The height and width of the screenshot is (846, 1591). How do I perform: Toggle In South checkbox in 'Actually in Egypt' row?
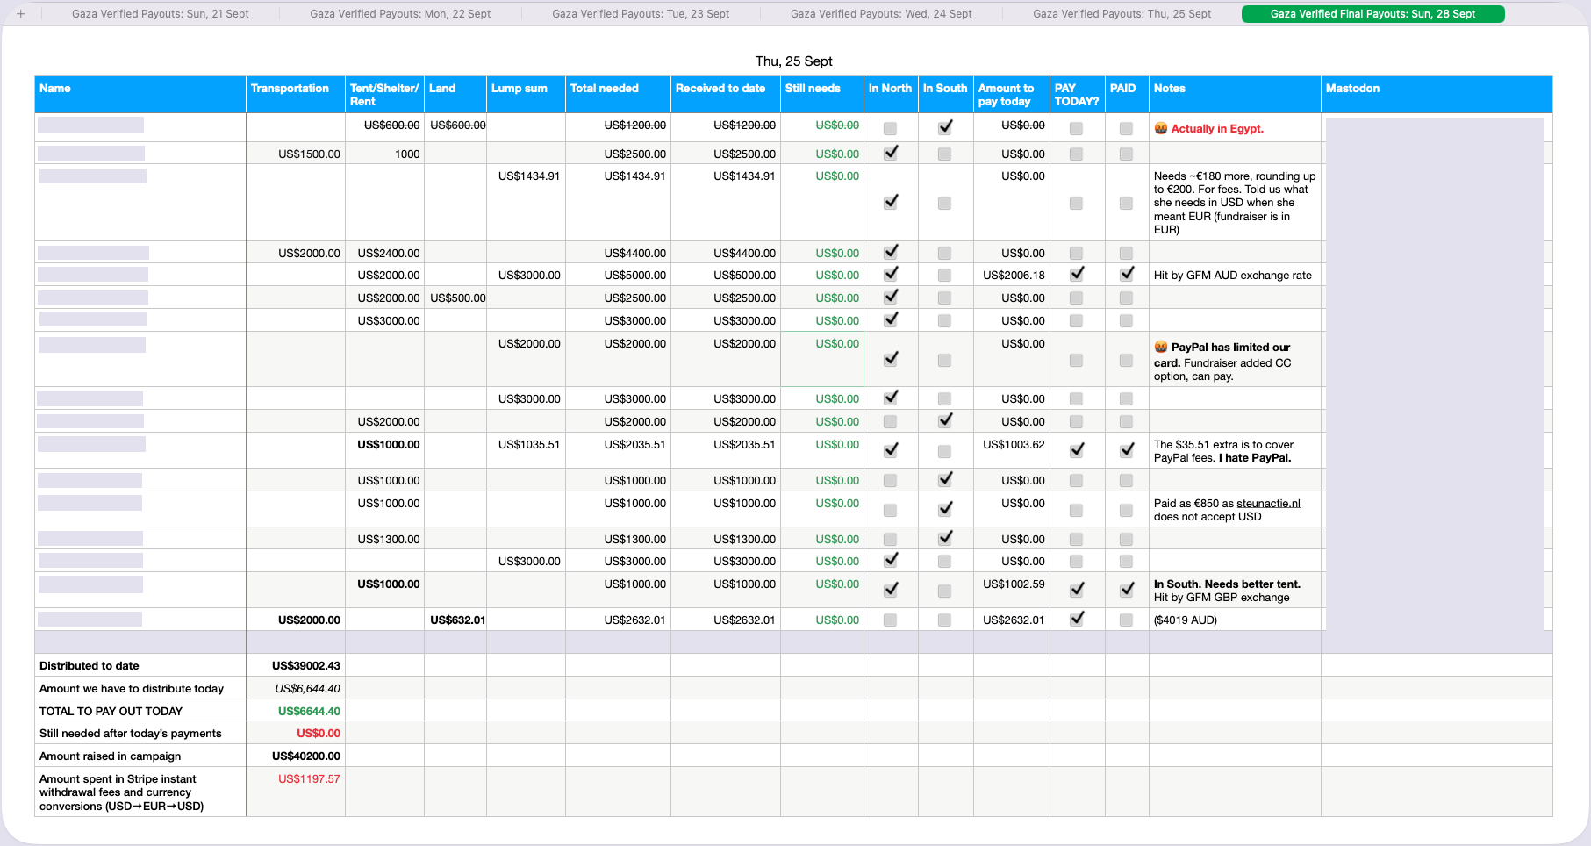(945, 127)
